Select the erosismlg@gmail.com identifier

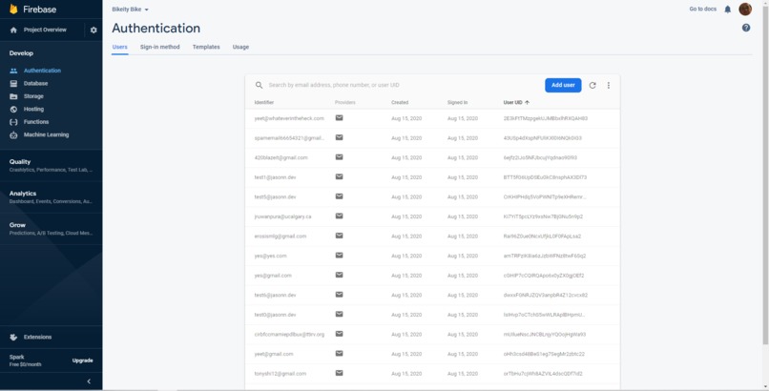pos(281,237)
